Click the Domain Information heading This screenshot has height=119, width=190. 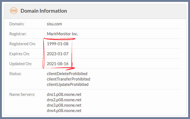click(x=44, y=11)
